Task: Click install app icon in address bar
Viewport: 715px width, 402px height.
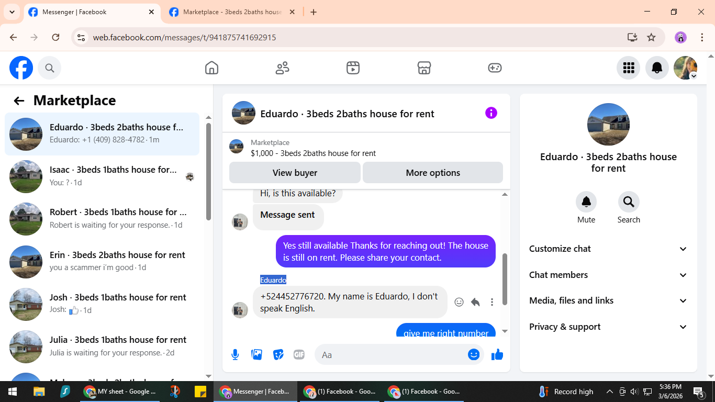Action: click(x=632, y=37)
